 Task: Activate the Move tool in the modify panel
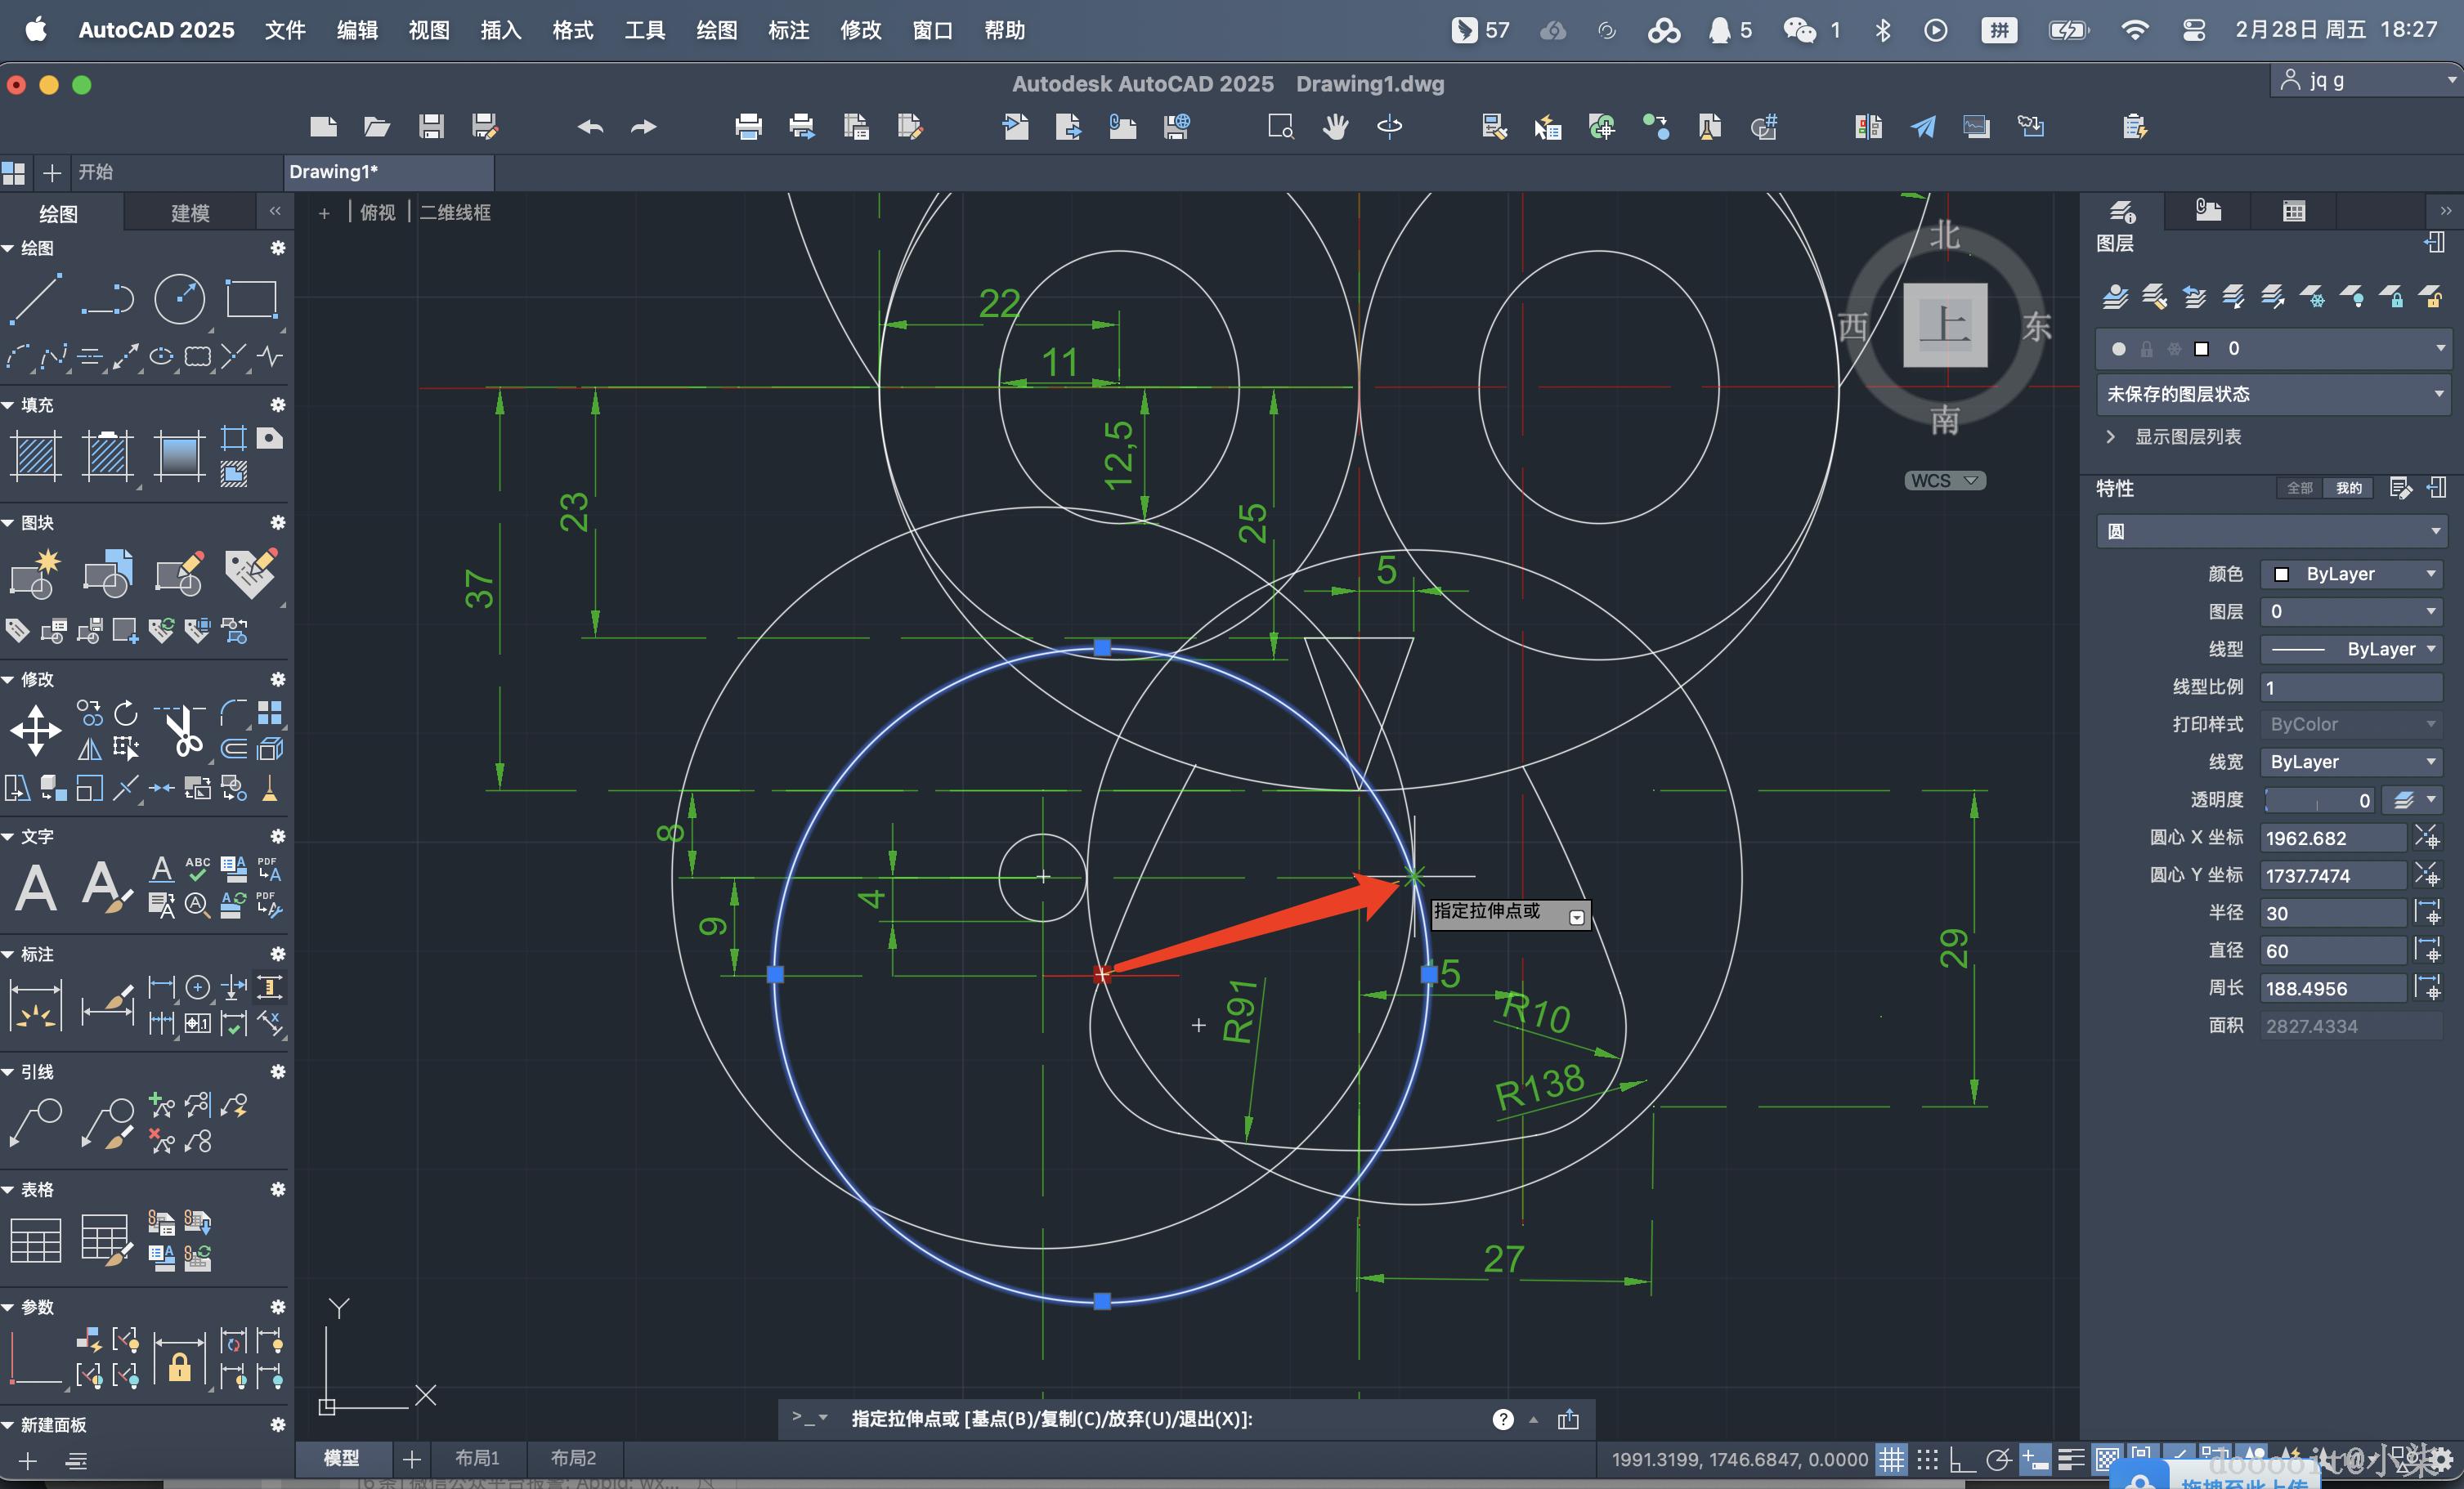click(36, 731)
